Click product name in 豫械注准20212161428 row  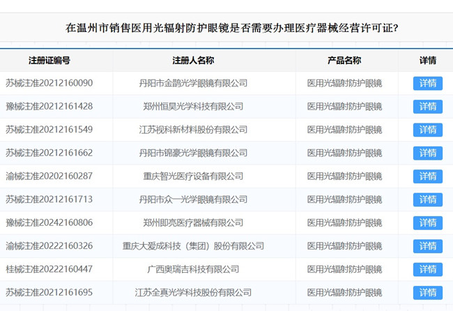pos(344,107)
